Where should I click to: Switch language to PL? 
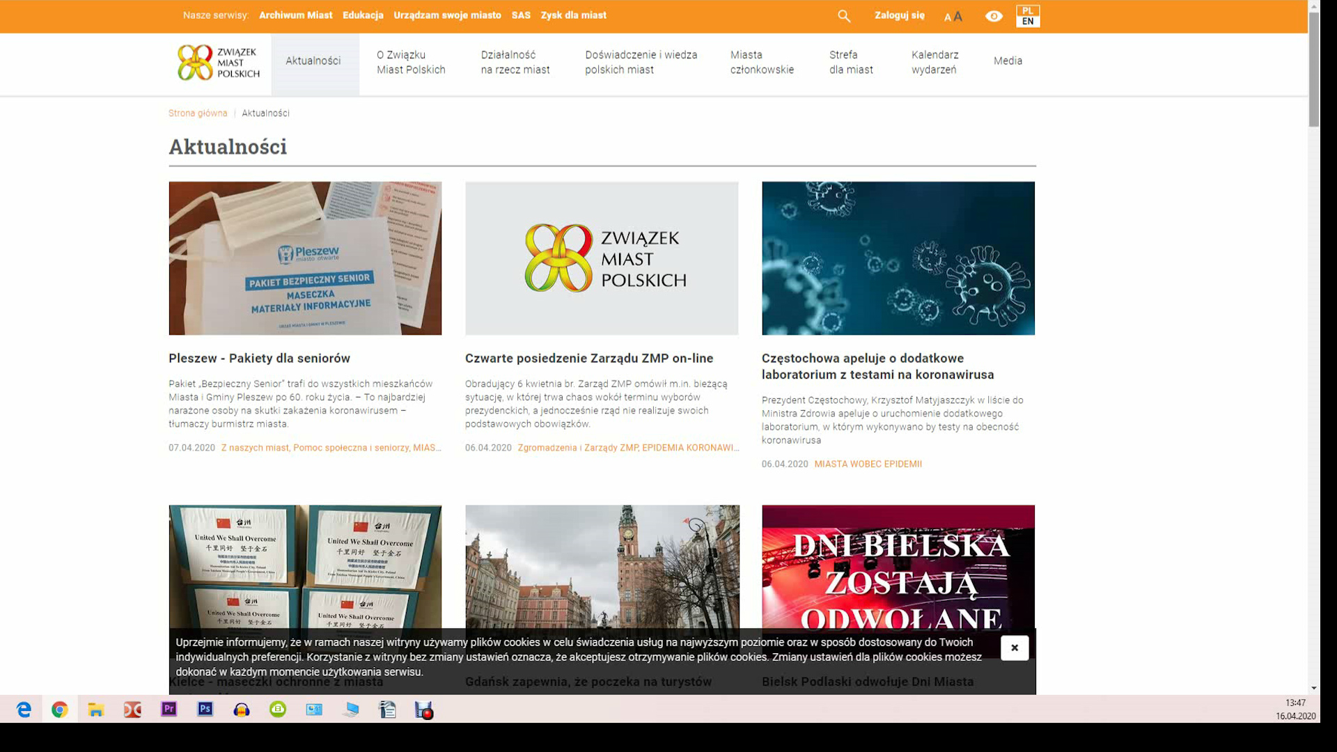(x=1028, y=10)
